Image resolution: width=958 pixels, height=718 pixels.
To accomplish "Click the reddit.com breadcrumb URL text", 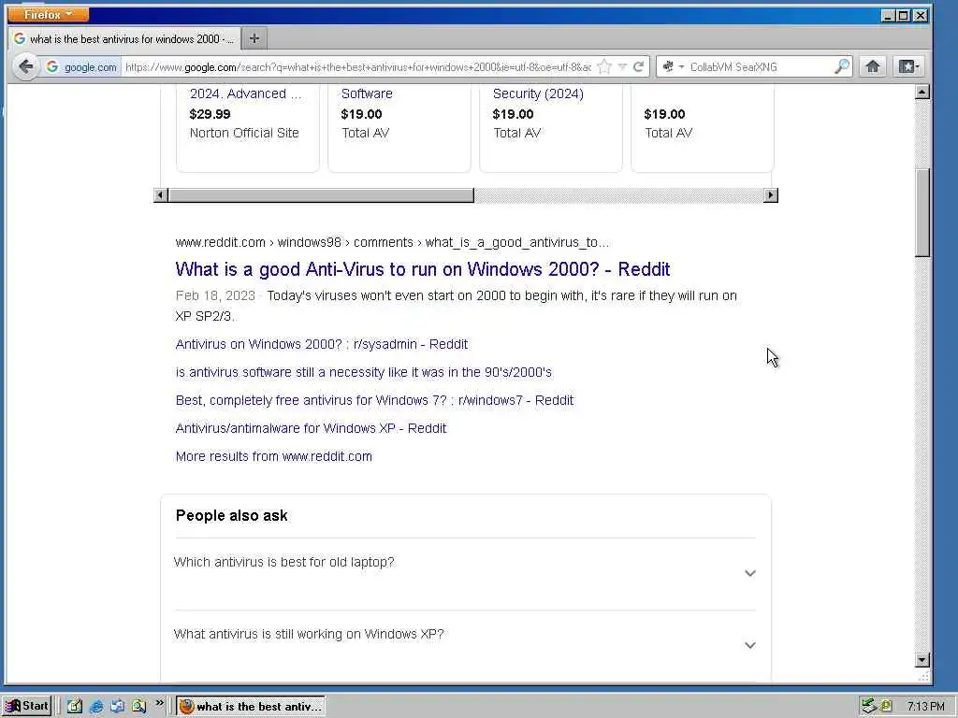I will tap(392, 242).
